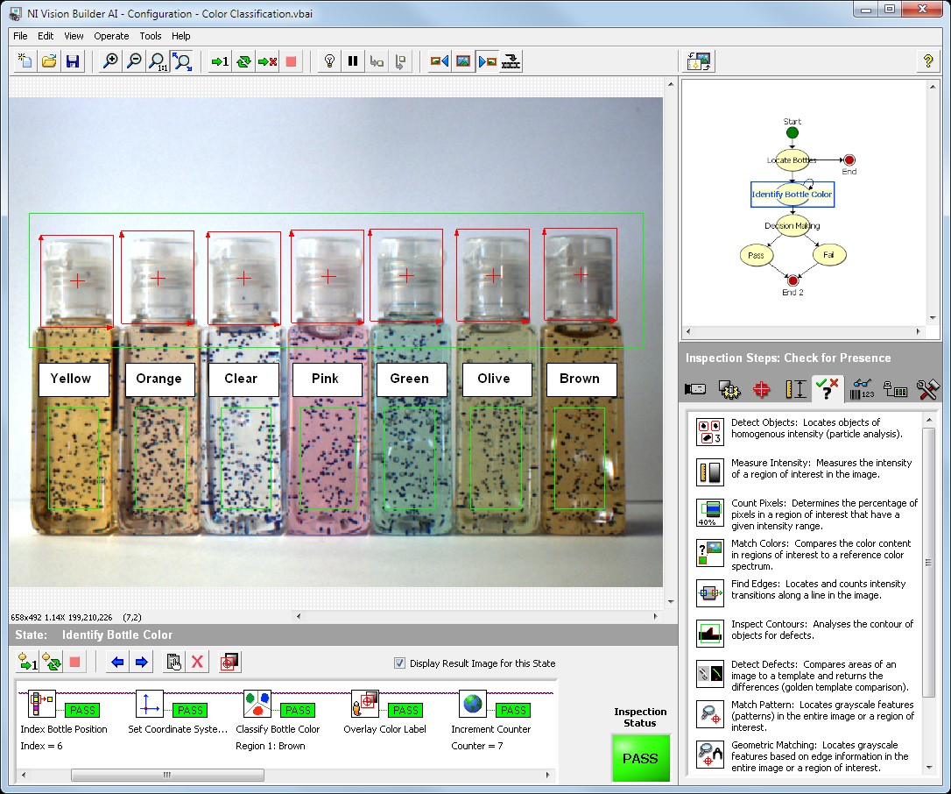
Task: Switch to the Locate Features steps tab
Action: tap(762, 388)
